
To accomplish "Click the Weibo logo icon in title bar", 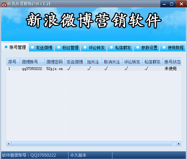I will click(x=4, y=4).
